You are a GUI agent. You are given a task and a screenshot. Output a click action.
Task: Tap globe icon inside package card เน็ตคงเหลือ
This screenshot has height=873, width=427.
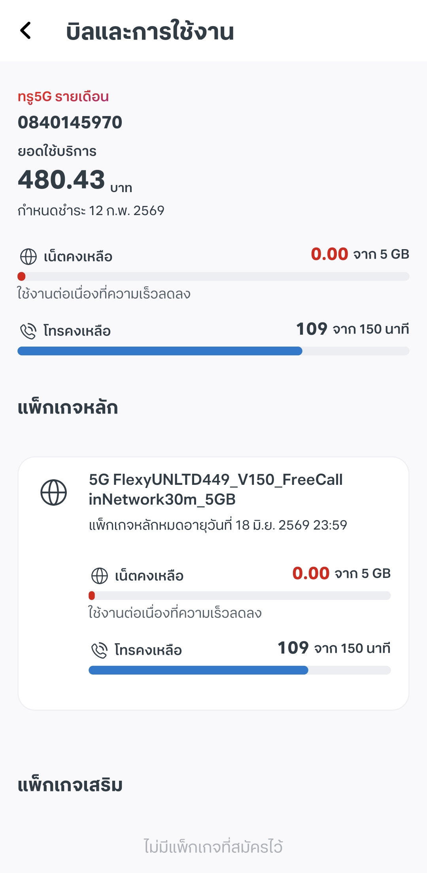100,576
